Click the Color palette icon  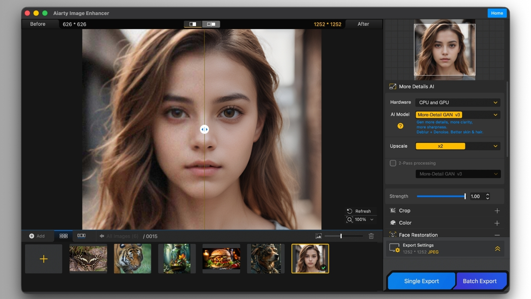coord(393,223)
